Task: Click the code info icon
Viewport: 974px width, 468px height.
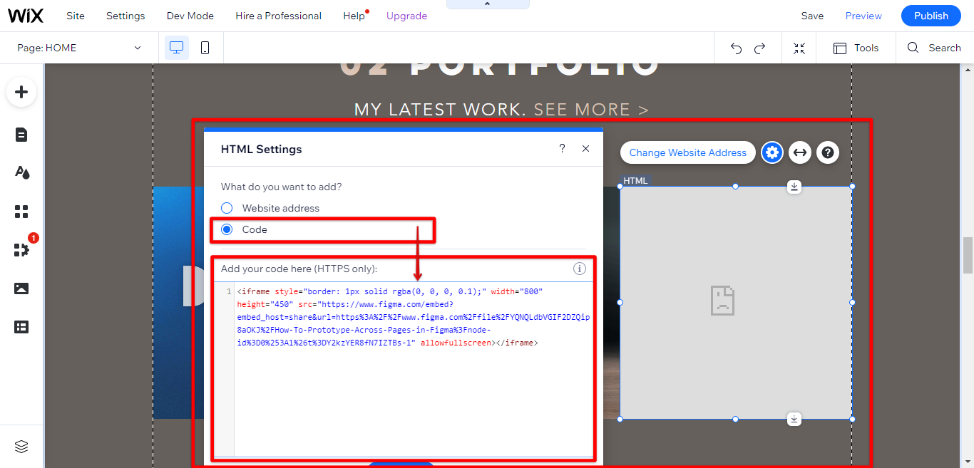Action: (580, 269)
